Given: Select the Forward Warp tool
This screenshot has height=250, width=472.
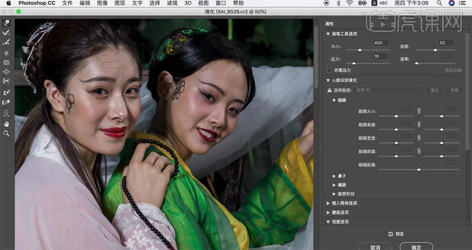Looking at the screenshot, I should point(7,23).
